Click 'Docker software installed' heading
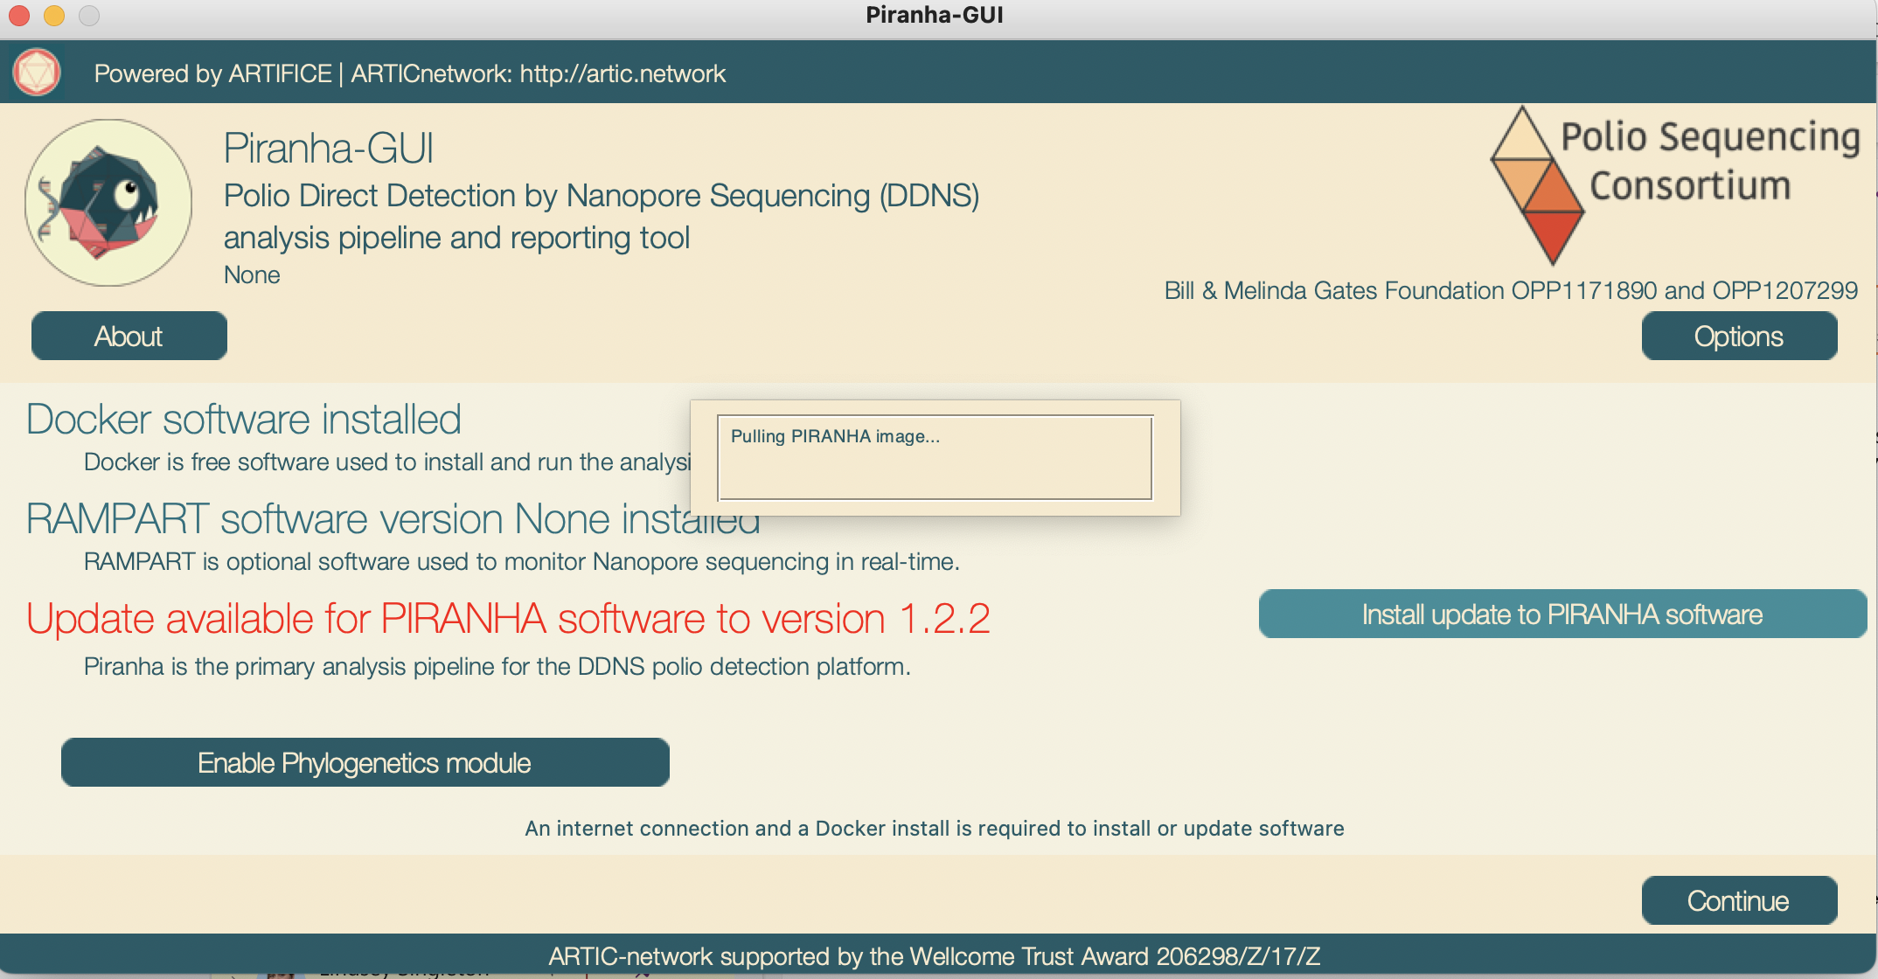 click(244, 420)
